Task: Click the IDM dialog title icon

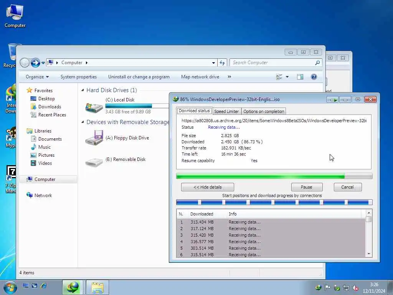Action: point(176,99)
